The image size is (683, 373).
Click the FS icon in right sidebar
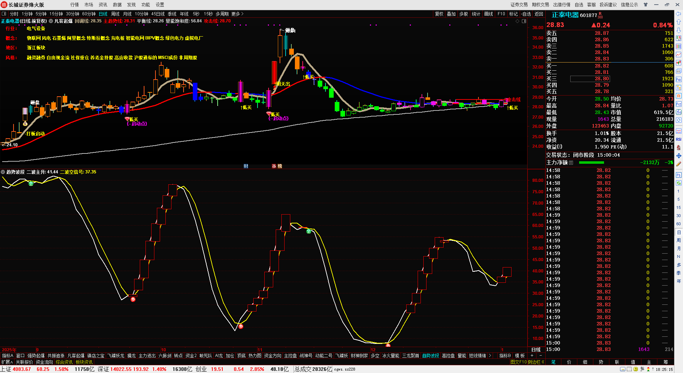[x=679, y=175]
